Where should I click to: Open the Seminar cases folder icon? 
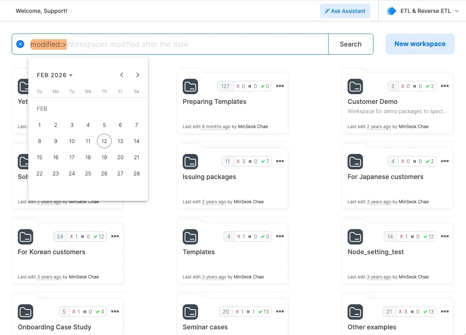(x=190, y=312)
